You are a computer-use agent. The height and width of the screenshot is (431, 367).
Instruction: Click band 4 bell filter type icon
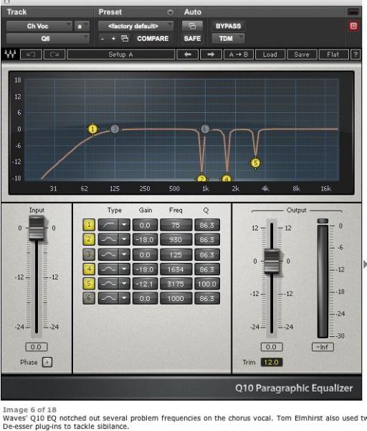point(108,269)
